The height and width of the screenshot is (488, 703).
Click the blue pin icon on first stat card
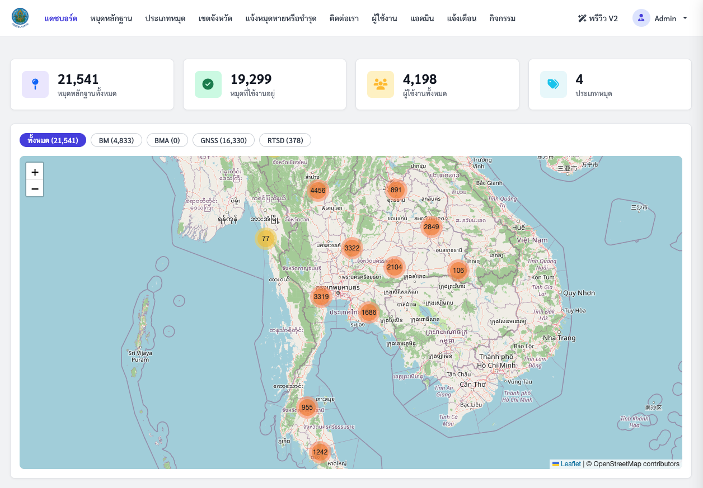click(35, 84)
